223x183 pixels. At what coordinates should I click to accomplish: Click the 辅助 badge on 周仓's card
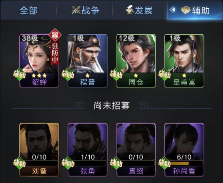(116, 74)
